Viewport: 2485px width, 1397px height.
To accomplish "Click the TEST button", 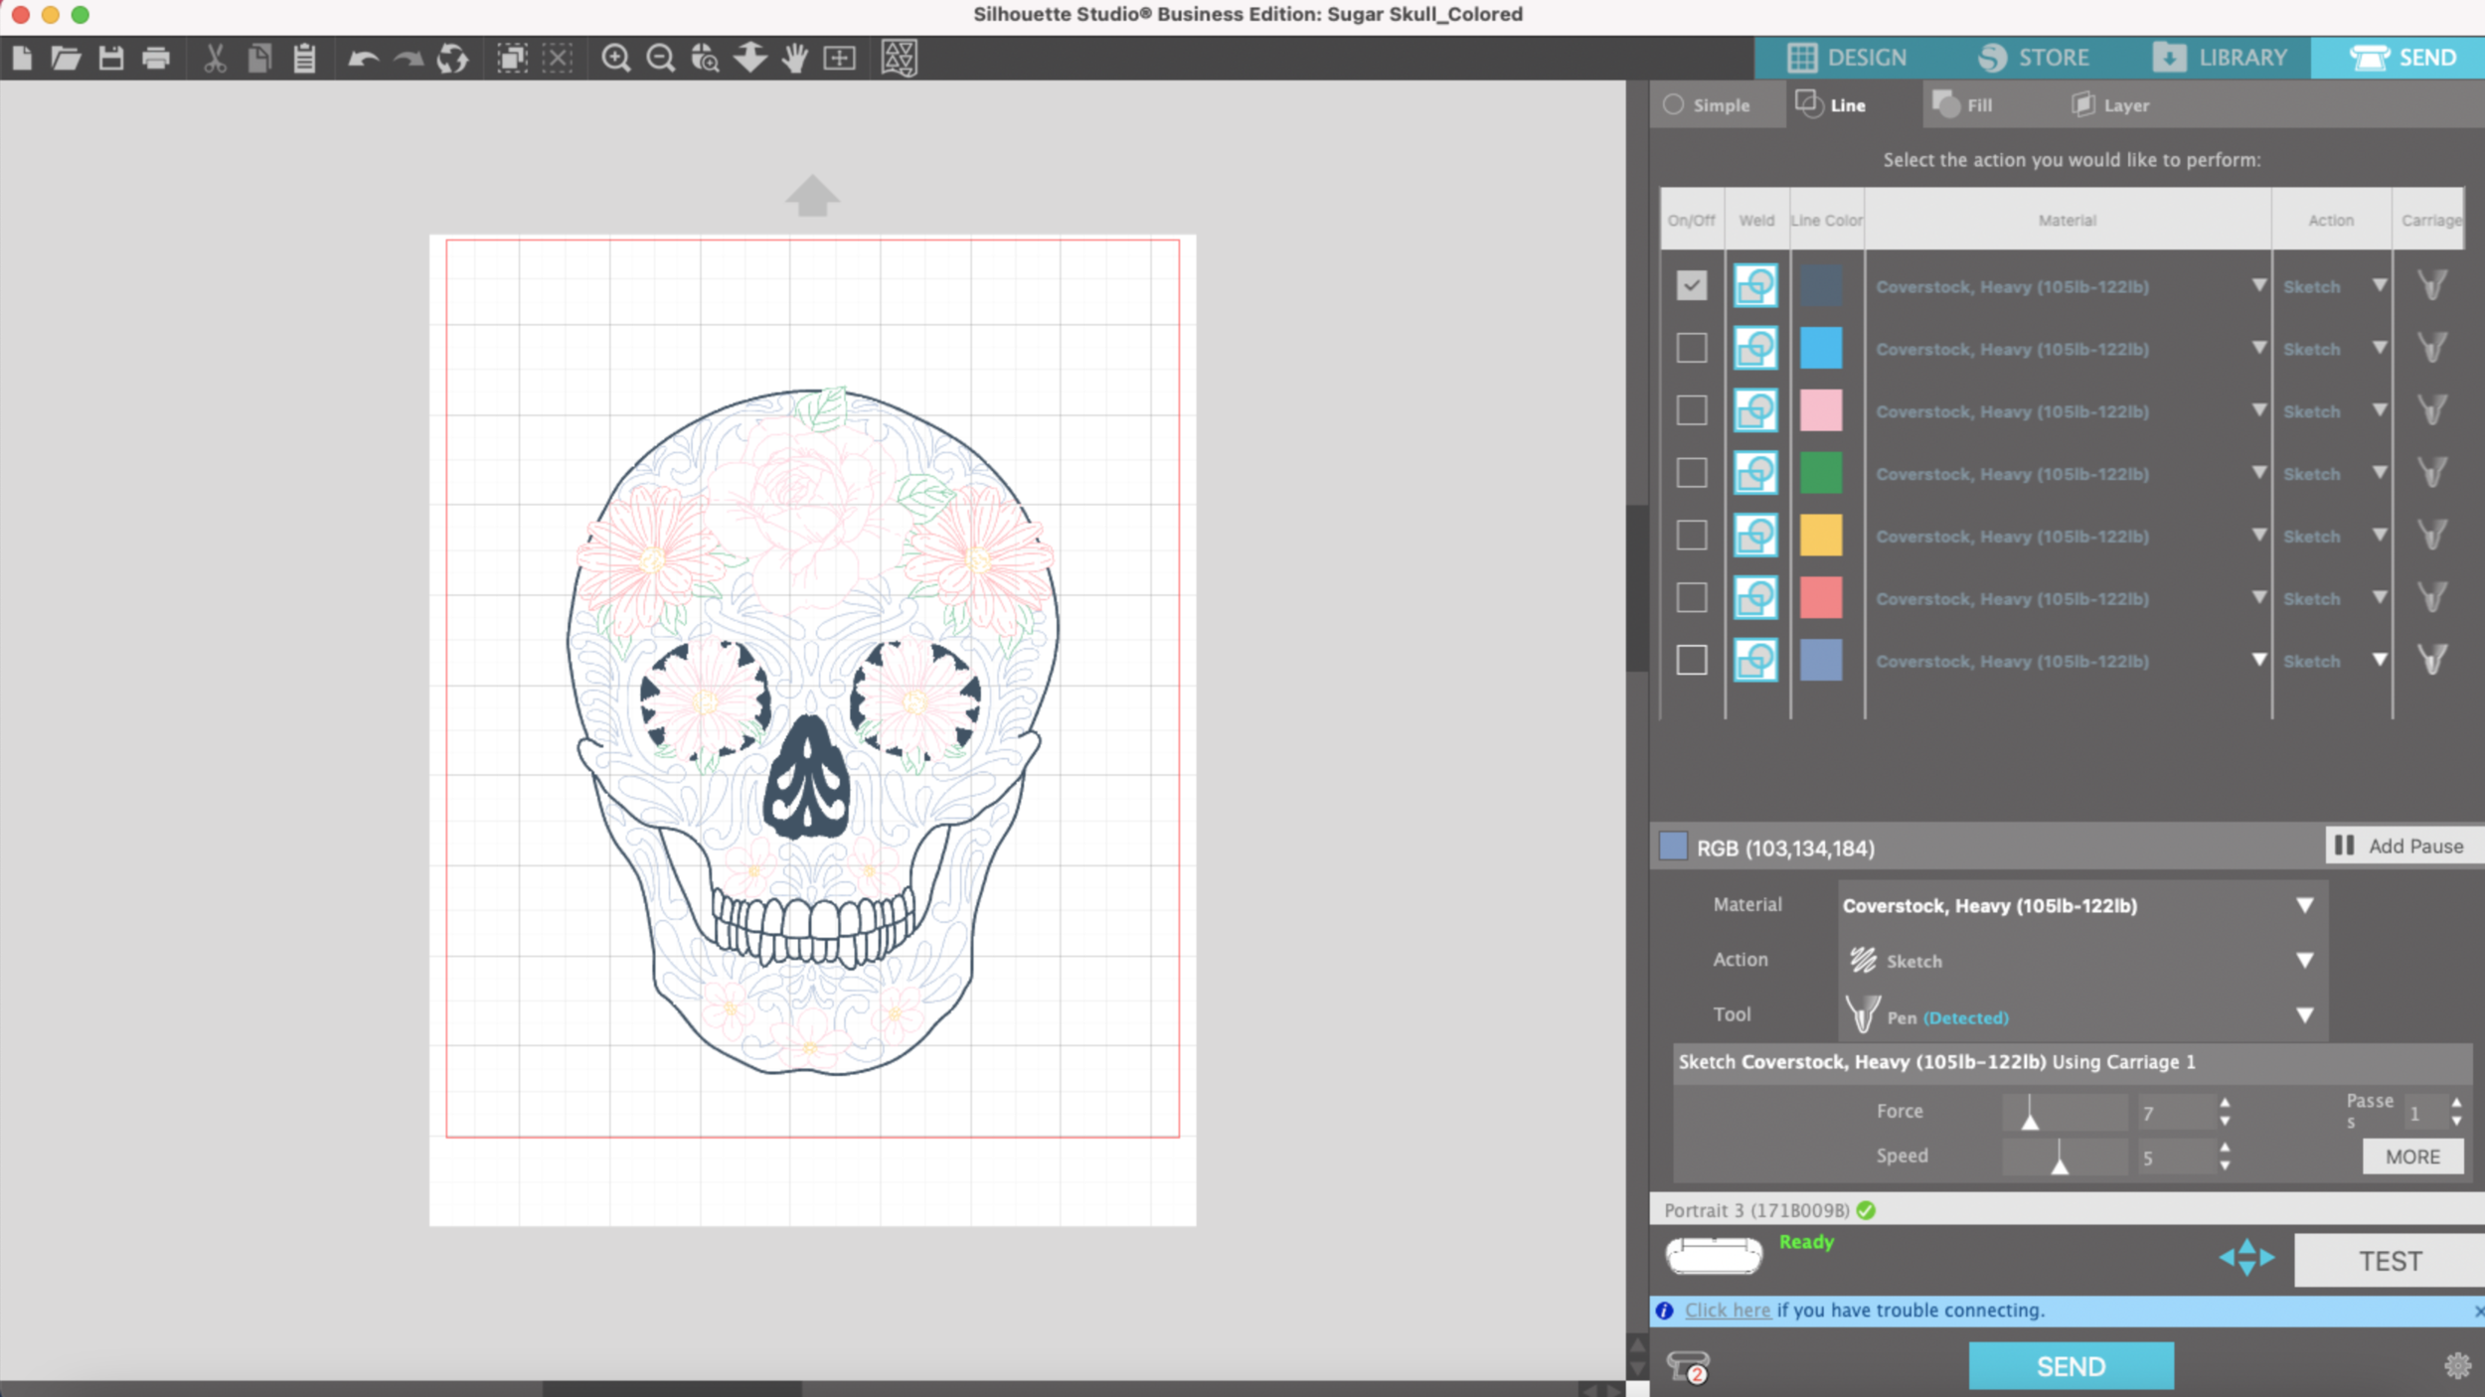I will [x=2390, y=1261].
